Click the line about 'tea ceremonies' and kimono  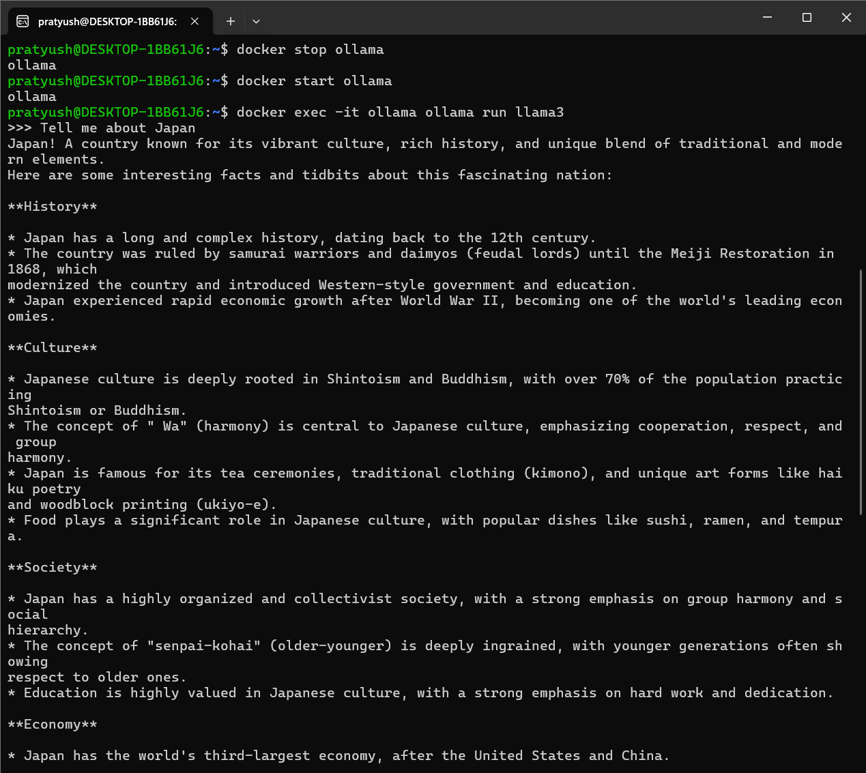pyautogui.click(x=424, y=473)
